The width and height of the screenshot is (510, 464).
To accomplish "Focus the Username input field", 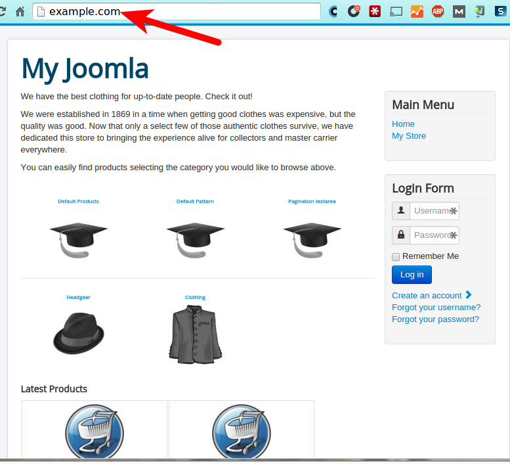I will click(435, 211).
